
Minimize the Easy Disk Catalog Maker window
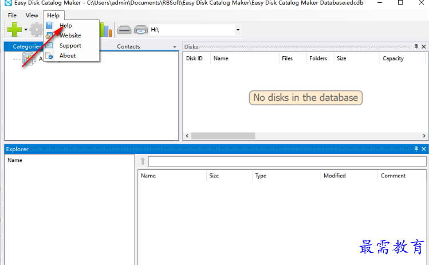point(380,3)
